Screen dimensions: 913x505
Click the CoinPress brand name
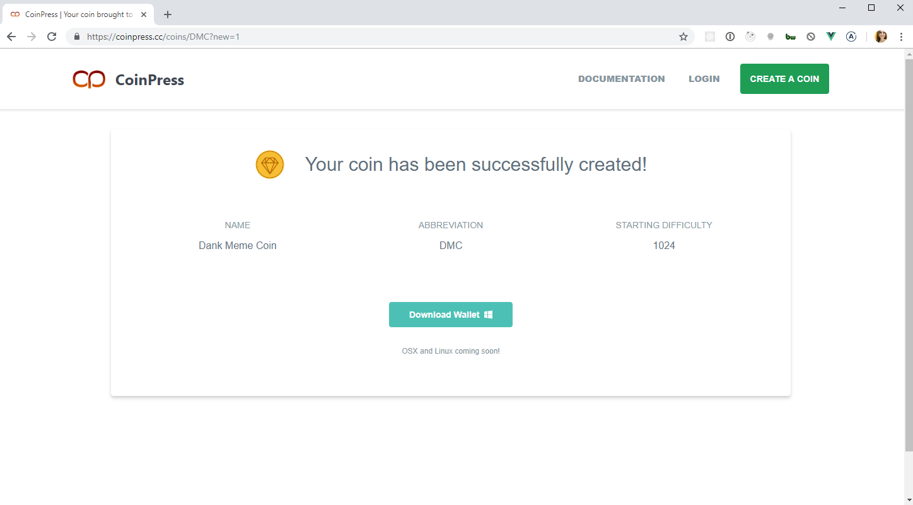point(150,80)
